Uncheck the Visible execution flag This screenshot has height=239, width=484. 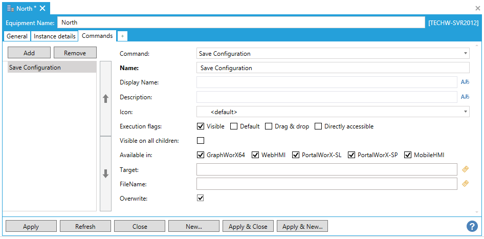201,126
